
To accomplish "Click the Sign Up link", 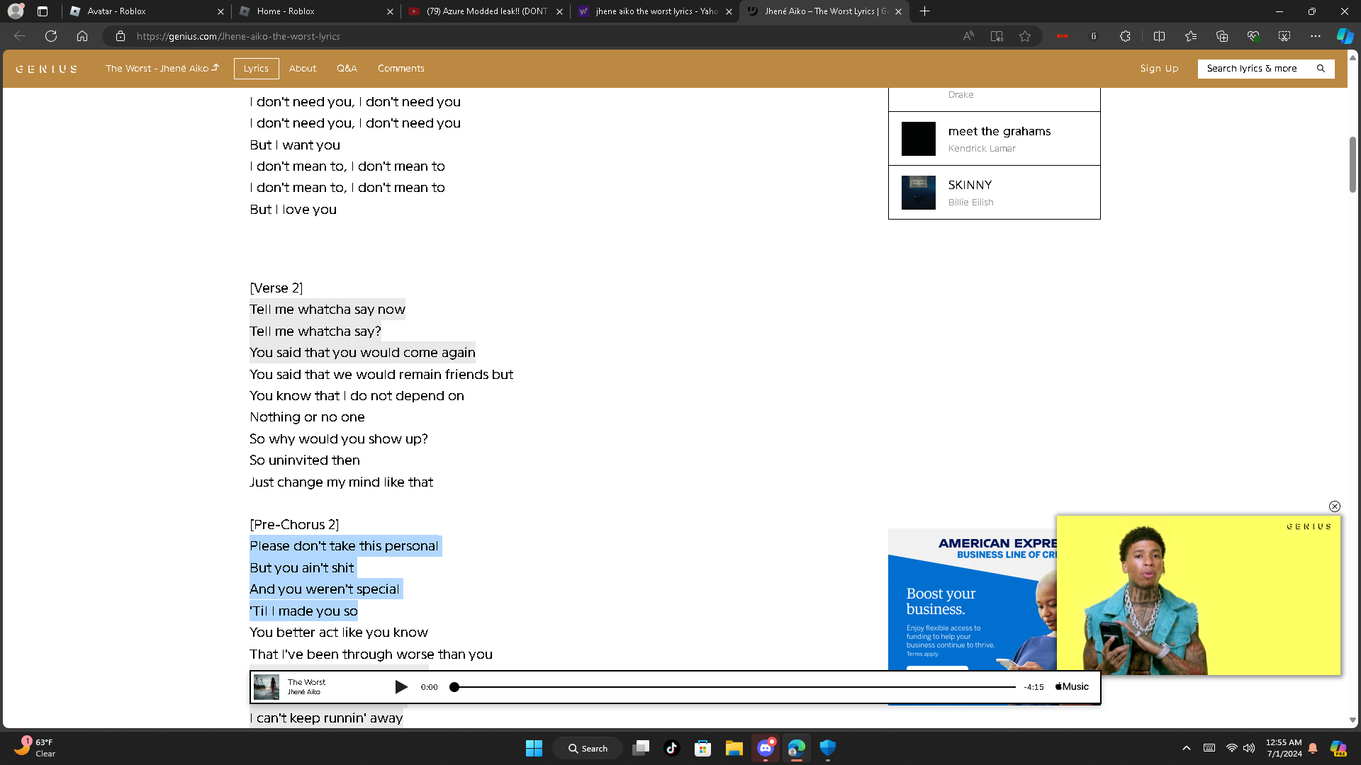I will tap(1160, 69).
